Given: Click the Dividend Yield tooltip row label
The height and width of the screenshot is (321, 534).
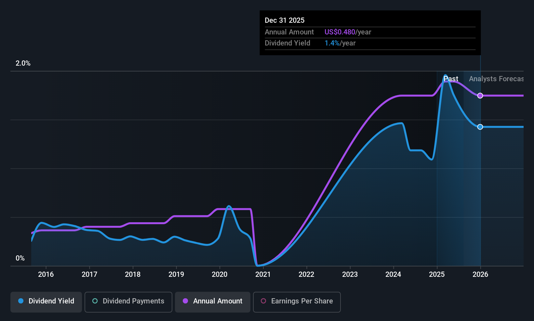Looking at the screenshot, I should (287, 43).
